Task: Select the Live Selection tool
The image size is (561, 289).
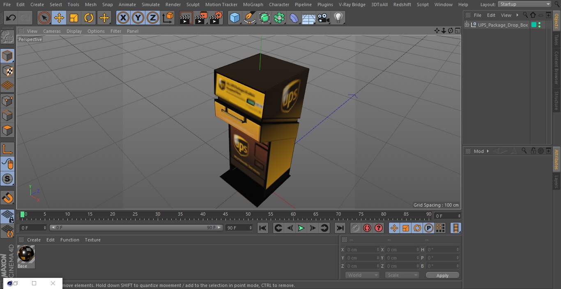Action: [x=44, y=18]
